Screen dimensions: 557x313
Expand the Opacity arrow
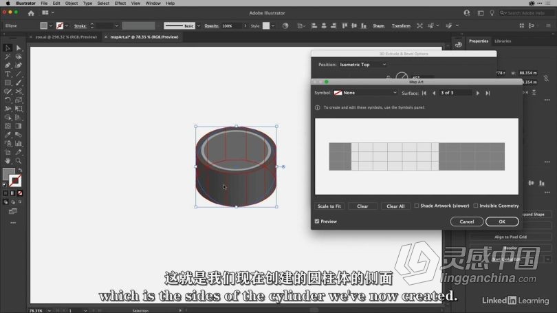(x=245, y=26)
